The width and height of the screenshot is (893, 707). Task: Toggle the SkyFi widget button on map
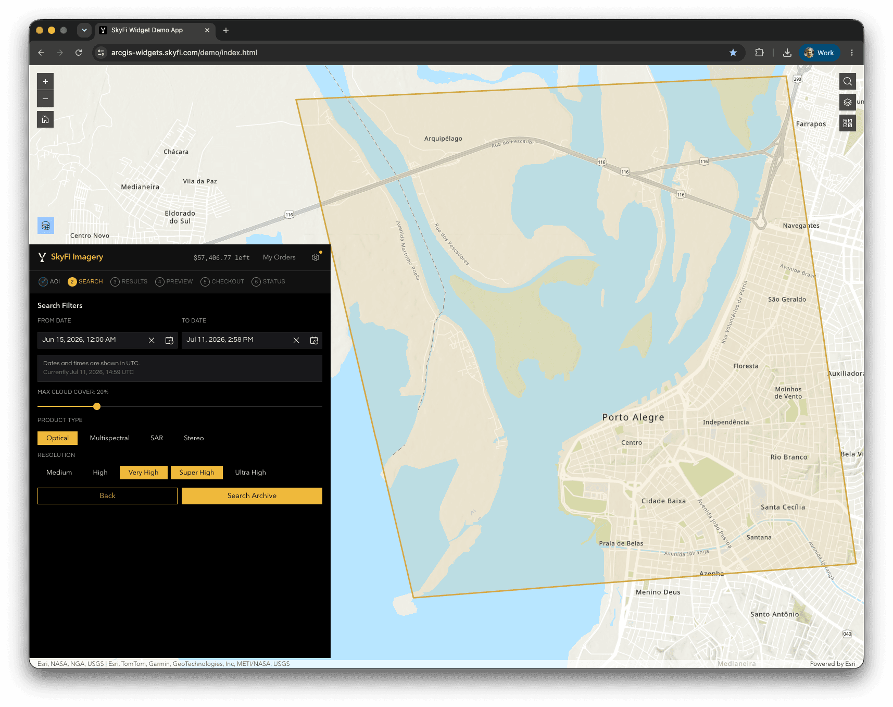point(46,226)
